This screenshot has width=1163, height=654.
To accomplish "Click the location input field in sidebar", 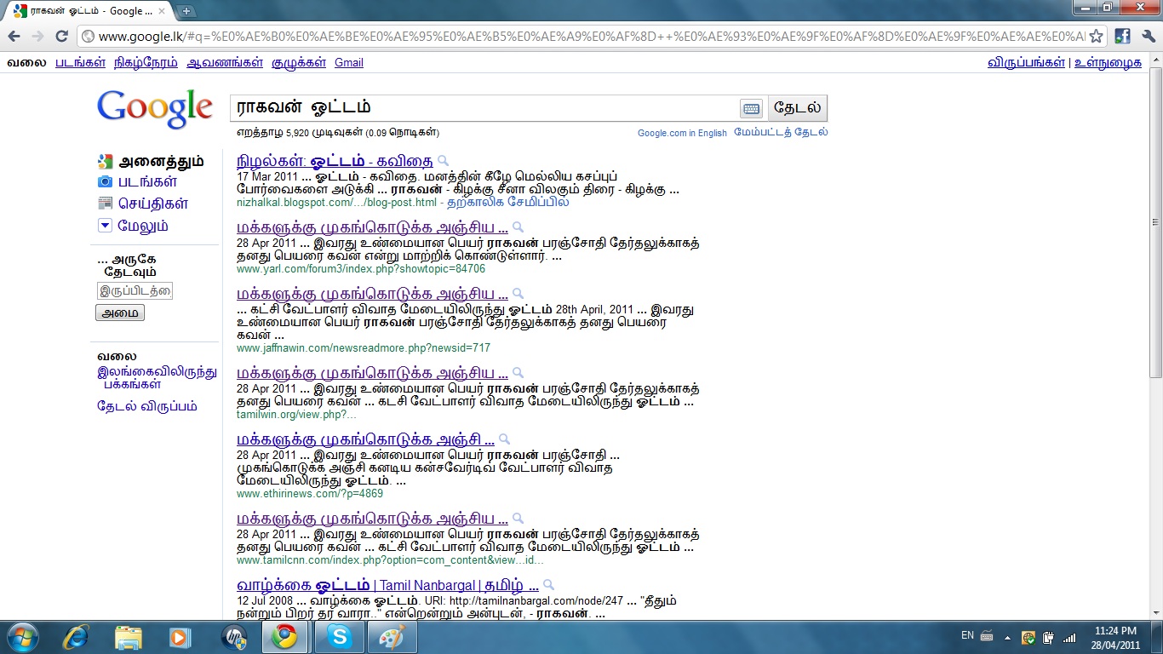I will pos(135,290).
